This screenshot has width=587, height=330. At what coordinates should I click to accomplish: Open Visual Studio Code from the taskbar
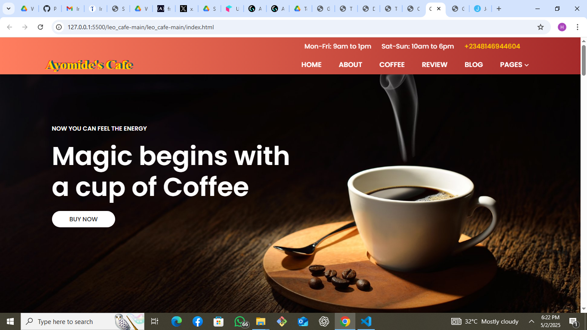pos(366,321)
